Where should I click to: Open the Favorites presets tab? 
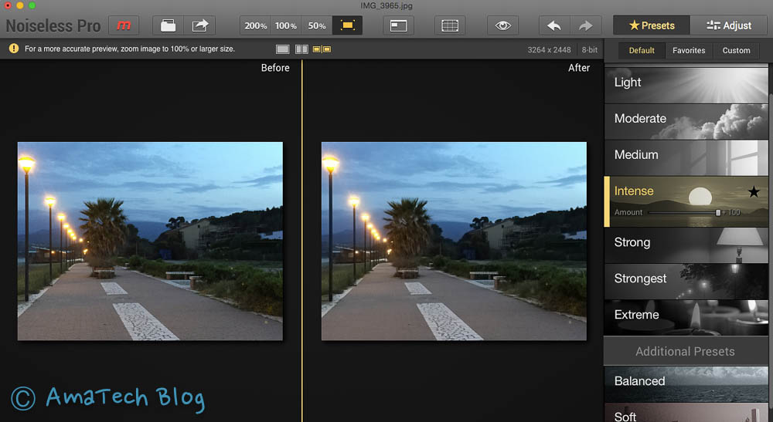pyautogui.click(x=688, y=50)
